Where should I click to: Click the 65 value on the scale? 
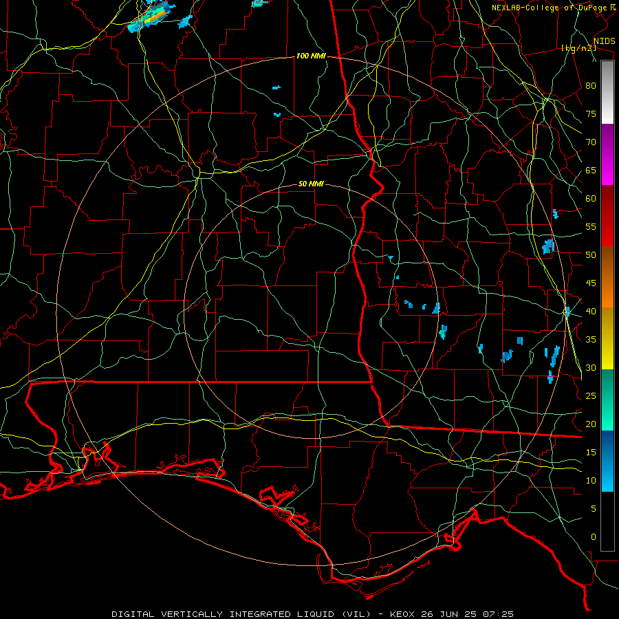(x=591, y=171)
